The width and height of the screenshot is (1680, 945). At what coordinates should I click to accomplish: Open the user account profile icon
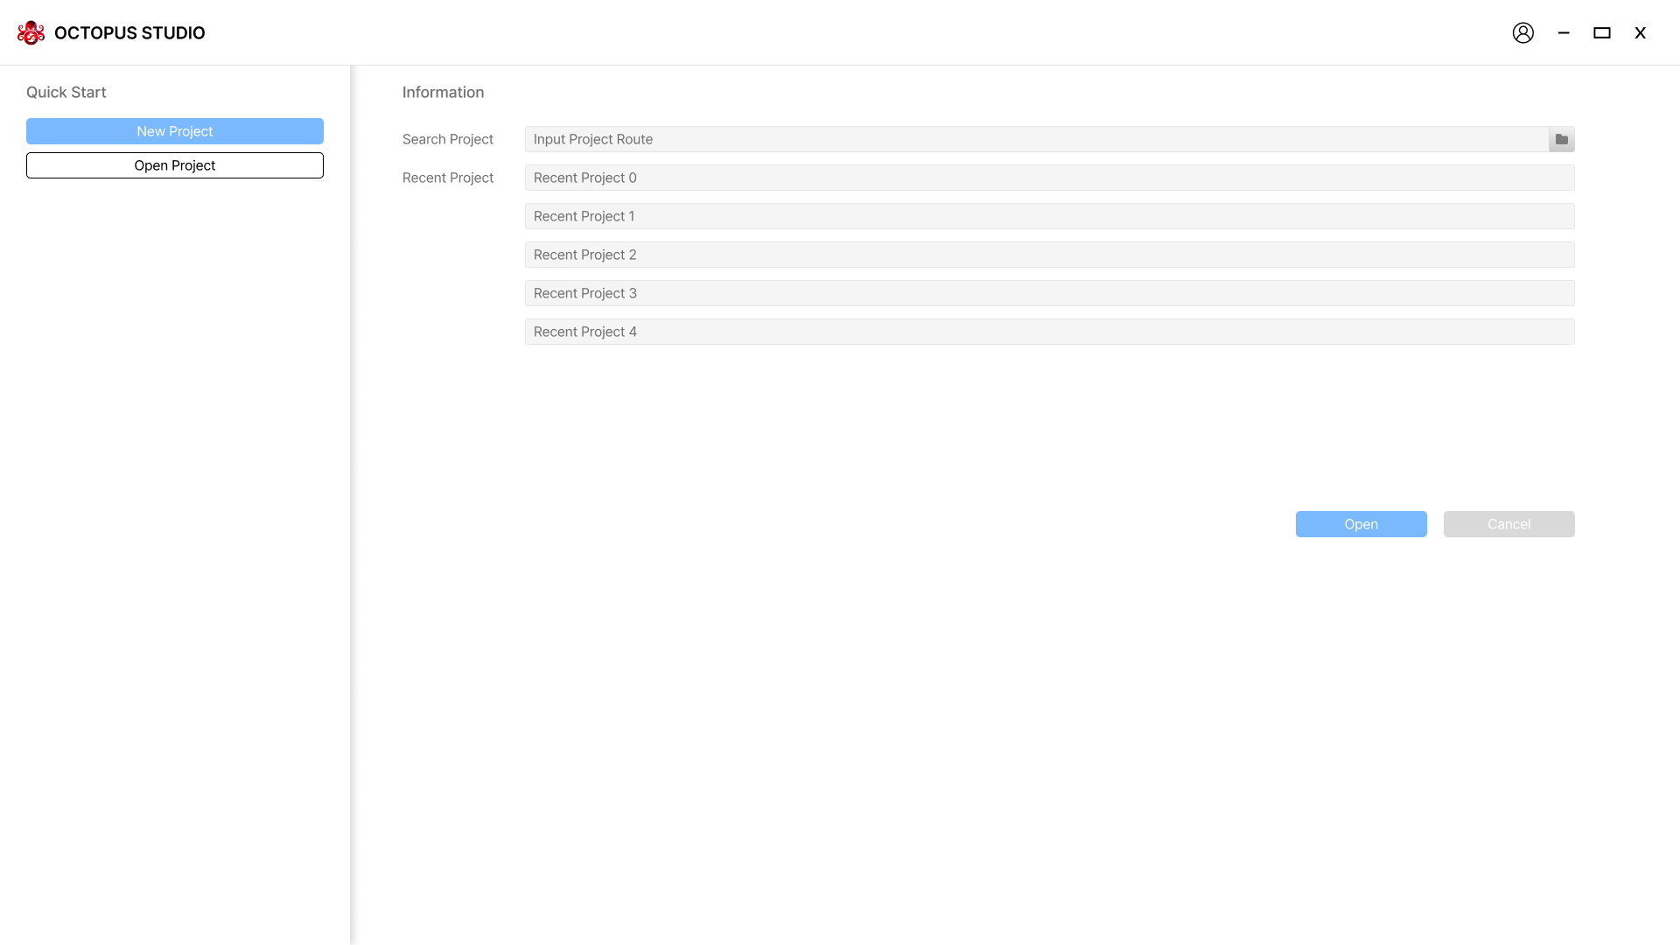click(1522, 32)
